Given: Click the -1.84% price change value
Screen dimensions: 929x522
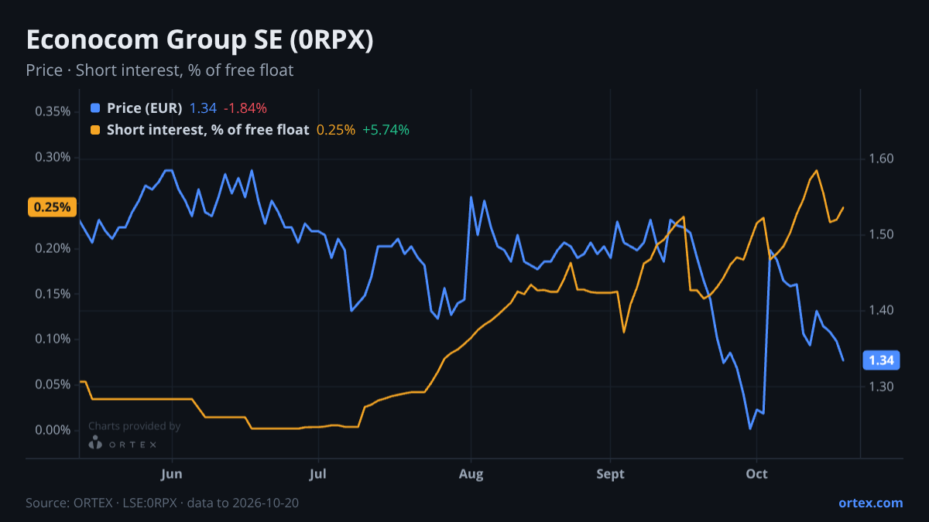Looking at the screenshot, I should pos(245,108).
